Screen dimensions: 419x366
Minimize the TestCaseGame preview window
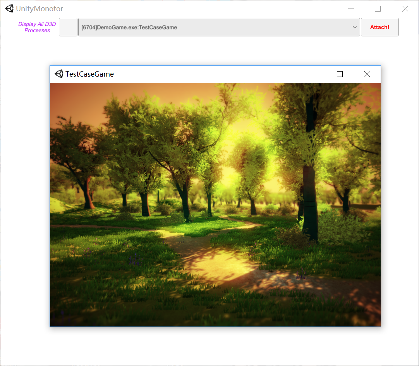click(x=313, y=74)
